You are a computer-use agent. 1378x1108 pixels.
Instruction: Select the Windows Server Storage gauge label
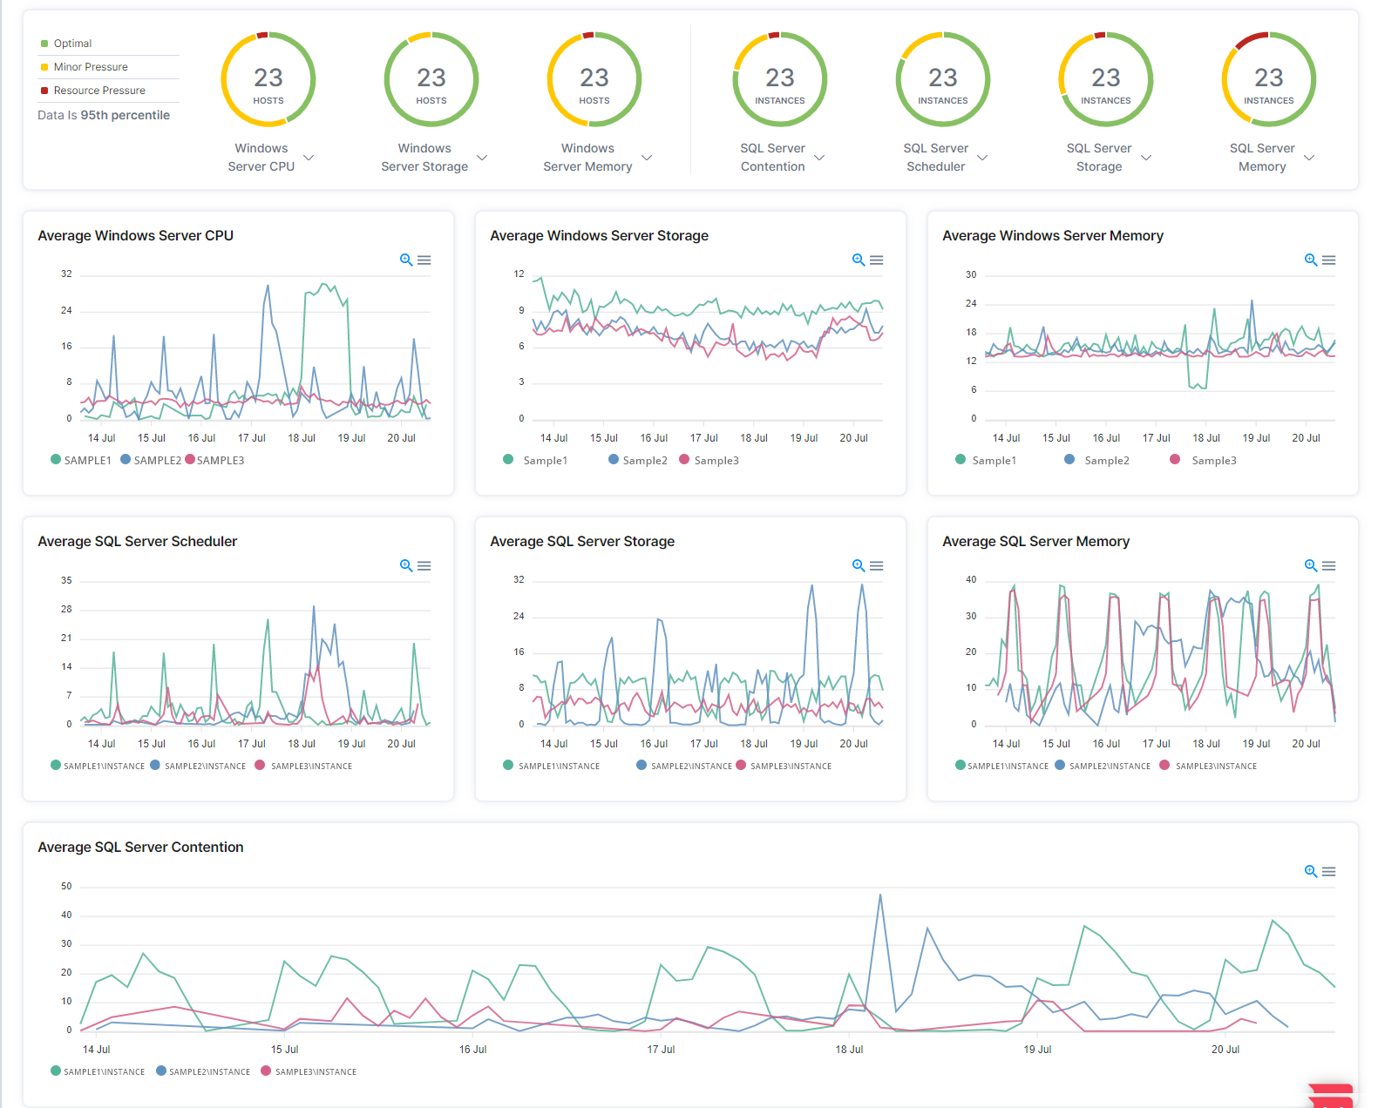click(424, 158)
